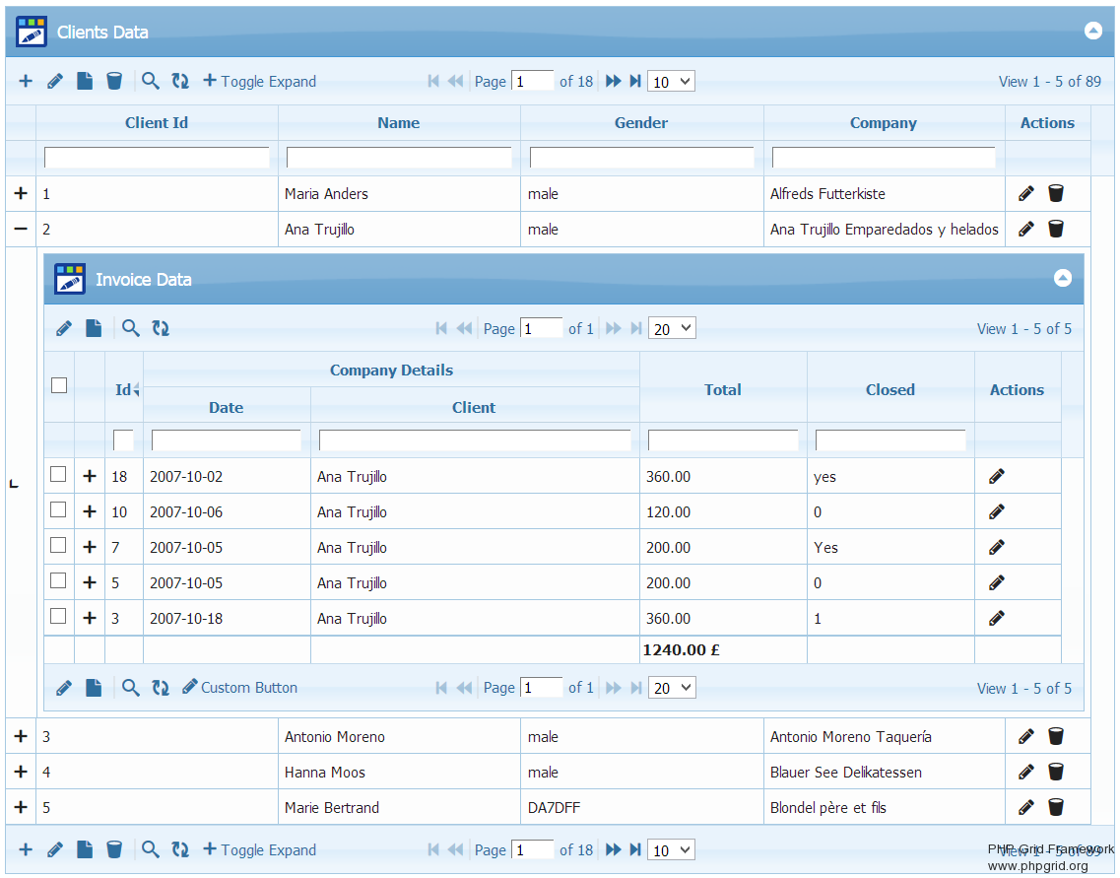
Task: Open rows-per-page dropdown in top Clients pager
Action: tap(671, 82)
